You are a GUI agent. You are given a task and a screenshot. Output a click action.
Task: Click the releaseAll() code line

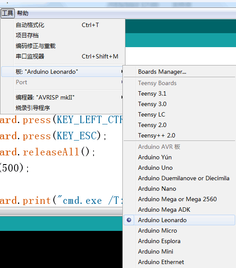point(47,152)
